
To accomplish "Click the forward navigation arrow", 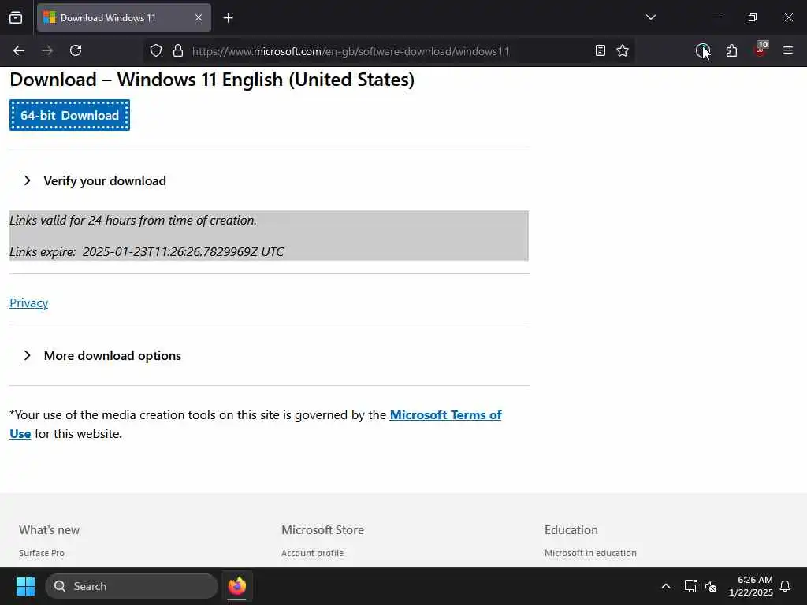I will coord(47,51).
